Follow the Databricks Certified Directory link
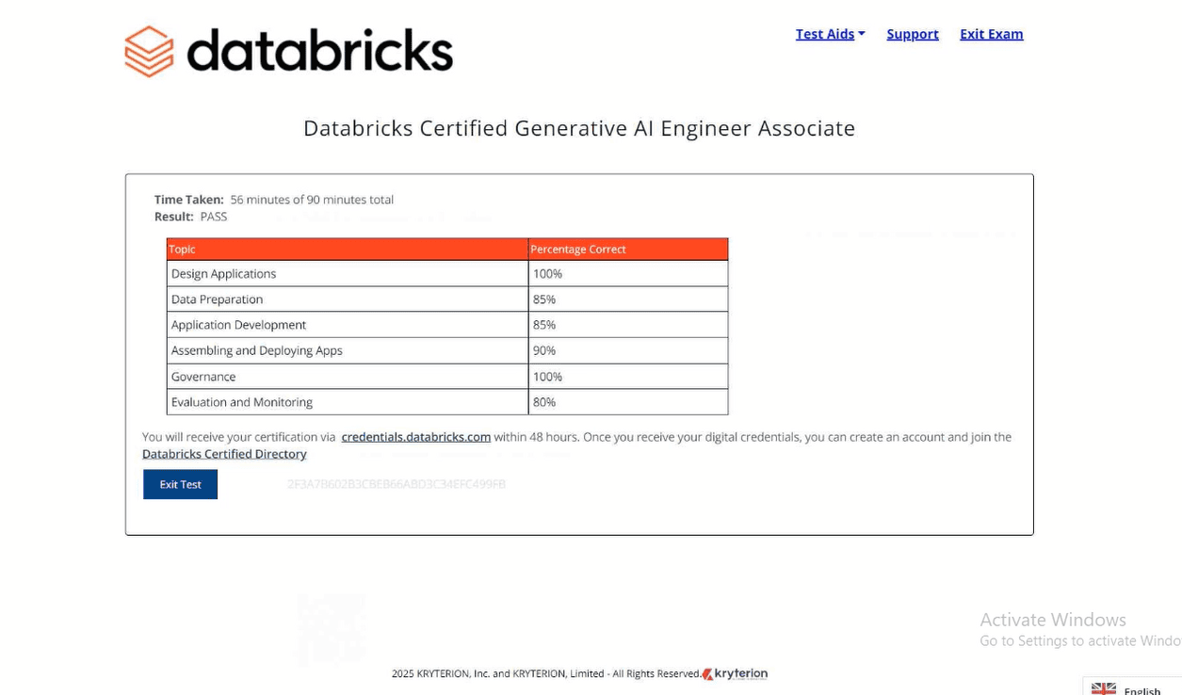Image resolution: width=1182 pixels, height=695 pixels. point(224,454)
